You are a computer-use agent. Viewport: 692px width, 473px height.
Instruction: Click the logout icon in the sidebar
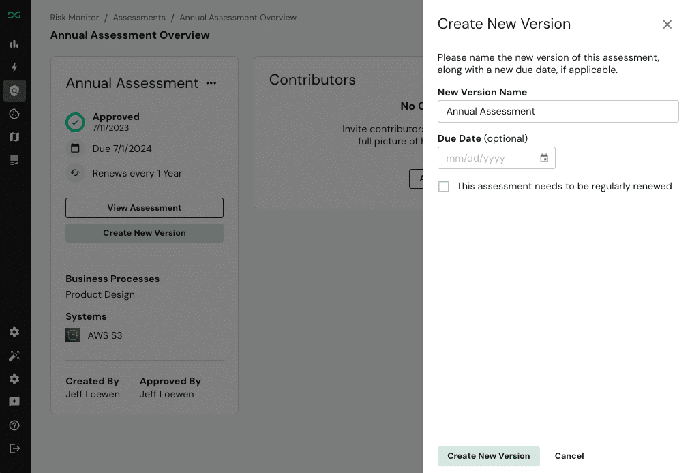click(14, 448)
